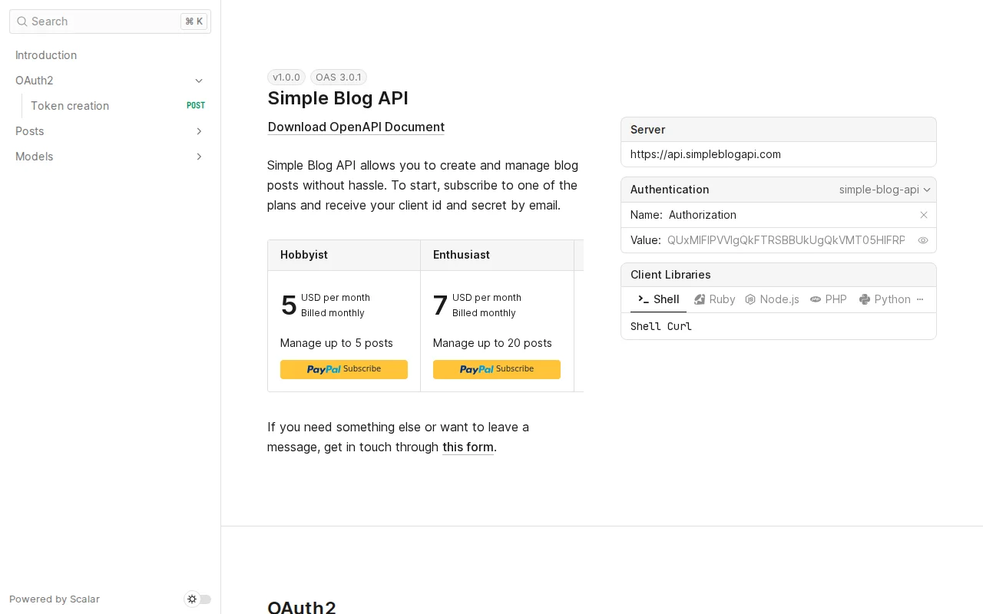Click the PHP logo icon
Viewport: 983px width, 614px height.
coord(816,299)
